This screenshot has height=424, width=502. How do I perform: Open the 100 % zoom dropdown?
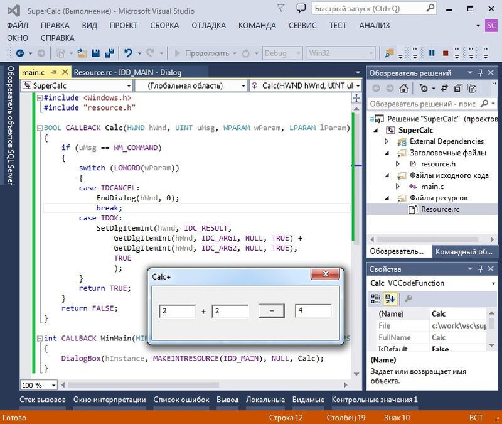(x=53, y=384)
